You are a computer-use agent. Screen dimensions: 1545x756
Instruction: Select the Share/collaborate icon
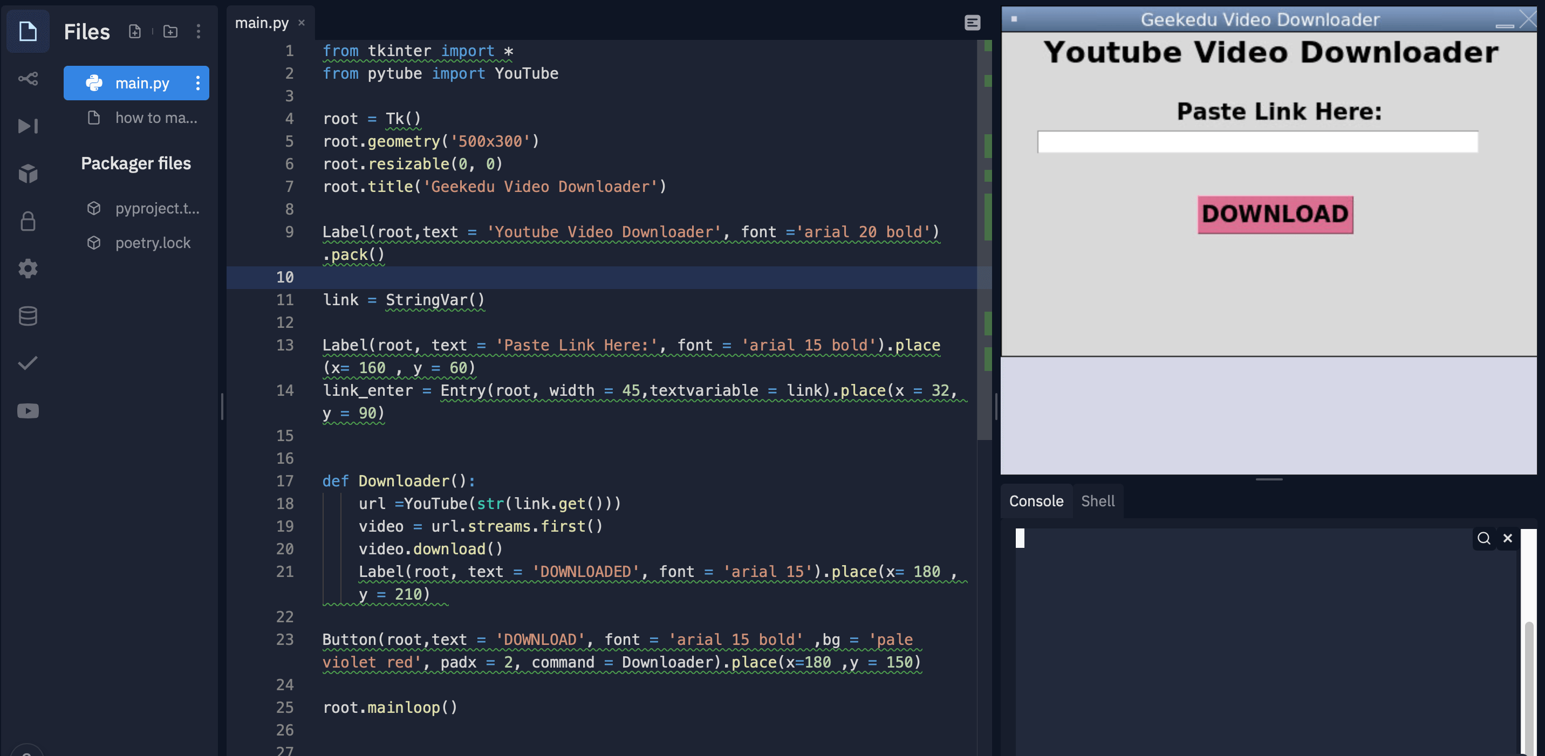26,79
